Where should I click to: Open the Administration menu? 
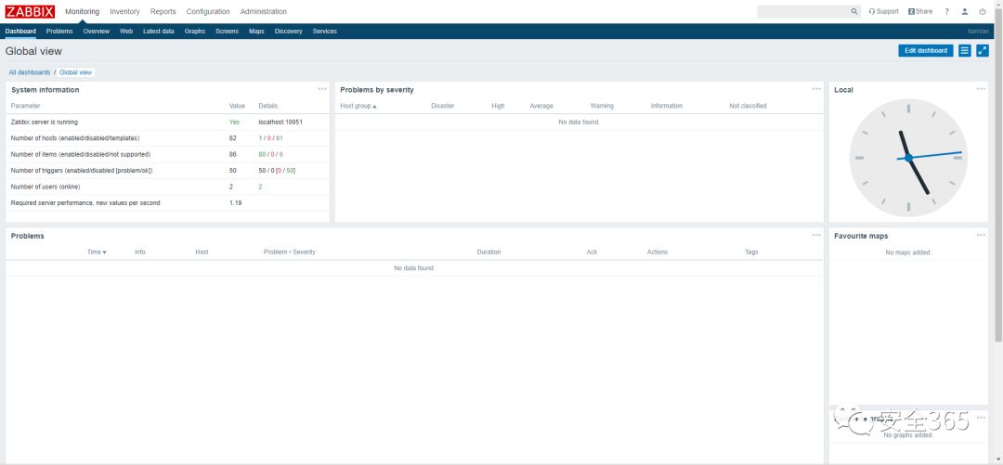(264, 11)
